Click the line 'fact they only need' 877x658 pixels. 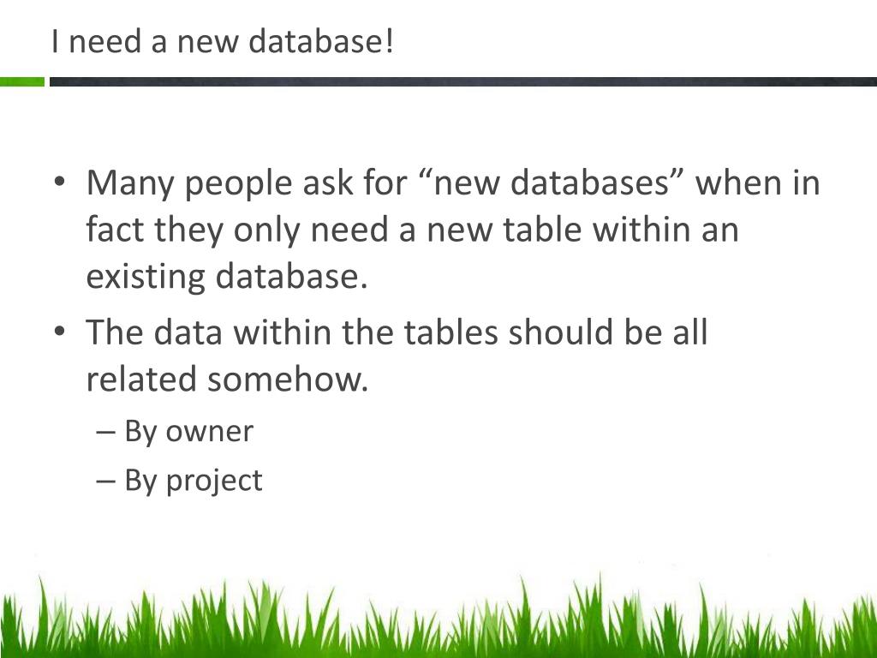tap(236, 230)
